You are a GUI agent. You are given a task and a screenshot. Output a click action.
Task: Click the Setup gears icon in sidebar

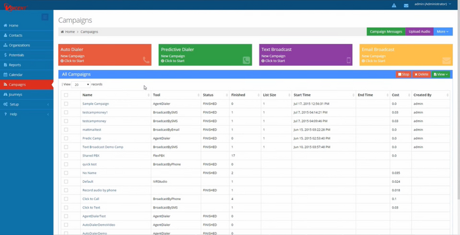click(6, 104)
